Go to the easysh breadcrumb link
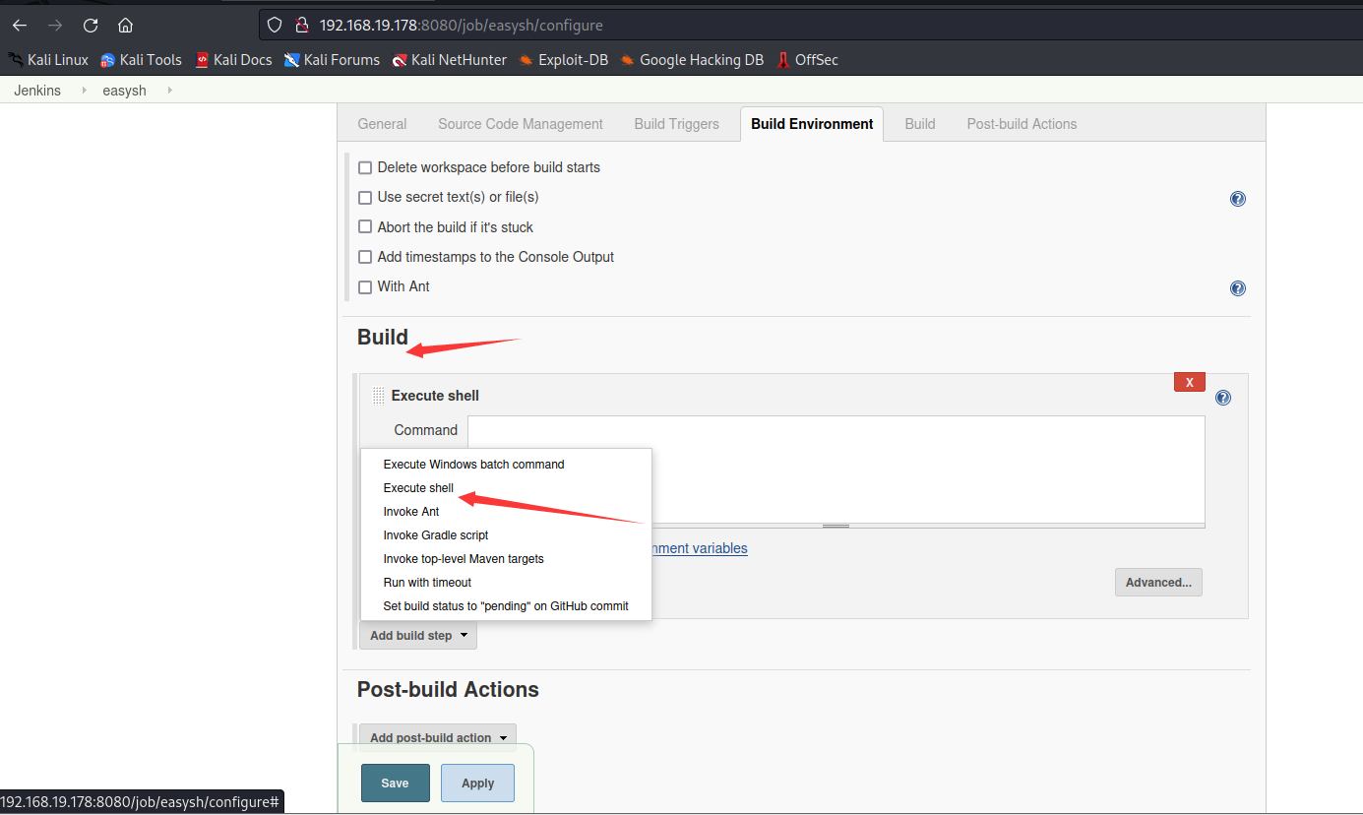Screen dimensions: 1363x815 coord(124,91)
